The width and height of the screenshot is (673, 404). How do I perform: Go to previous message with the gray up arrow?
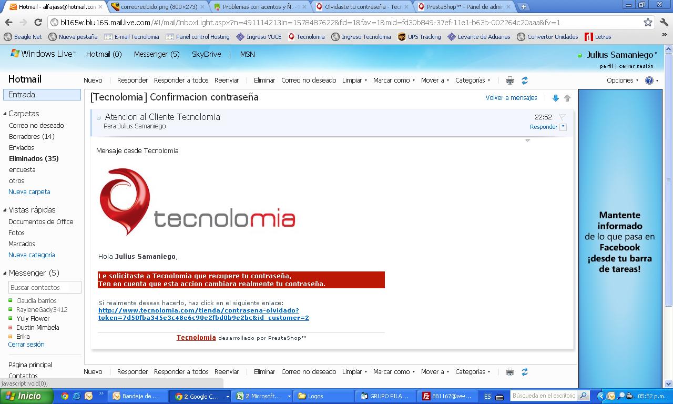[567, 98]
